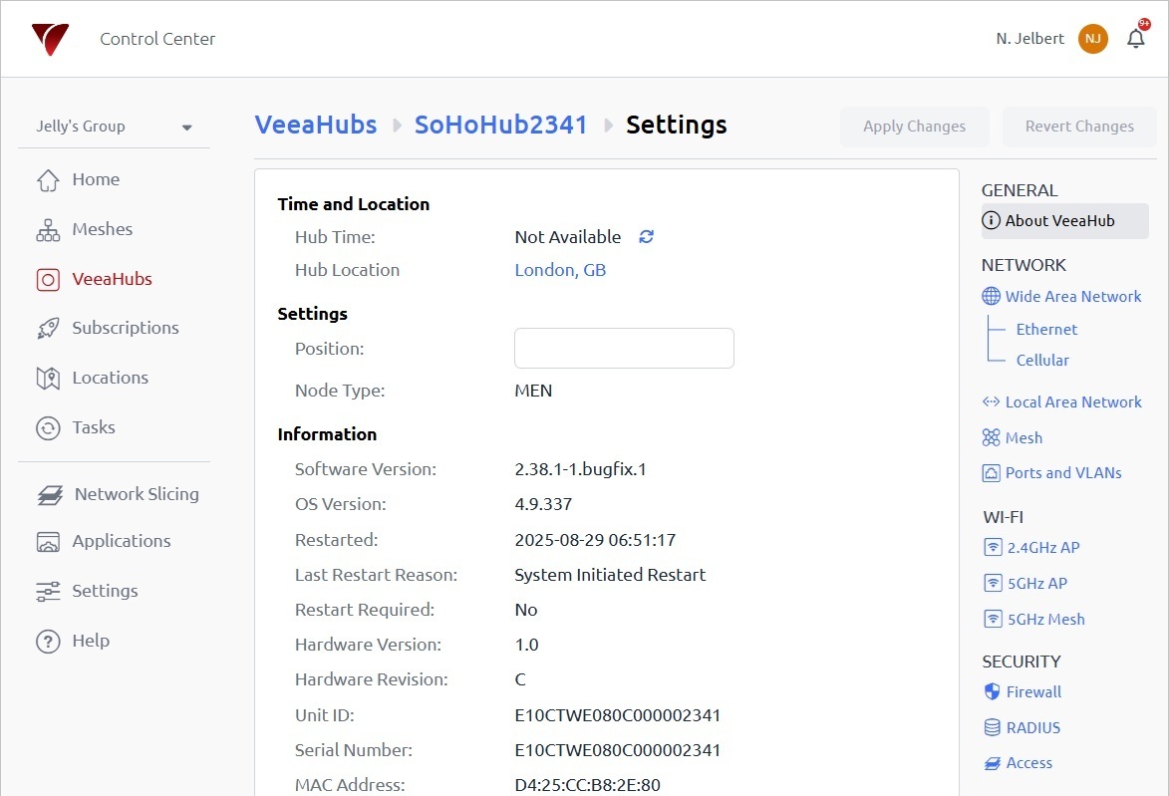
Task: Click the N. Jelbert user name
Action: 1029,39
